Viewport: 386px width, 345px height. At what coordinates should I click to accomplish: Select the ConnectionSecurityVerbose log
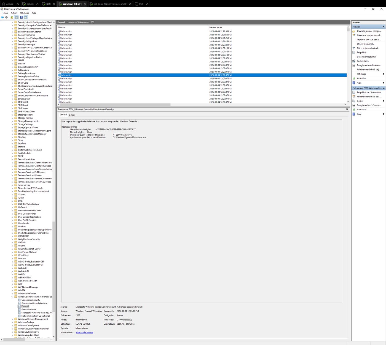pos(34,303)
